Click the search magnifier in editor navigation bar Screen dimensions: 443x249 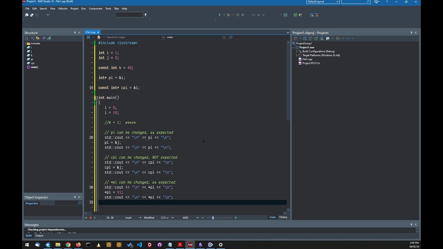231,37
